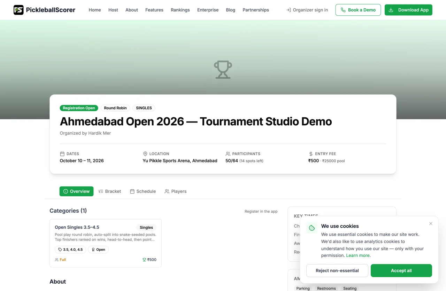
Task: Click the Singles tag on the category card
Action: click(x=146, y=227)
